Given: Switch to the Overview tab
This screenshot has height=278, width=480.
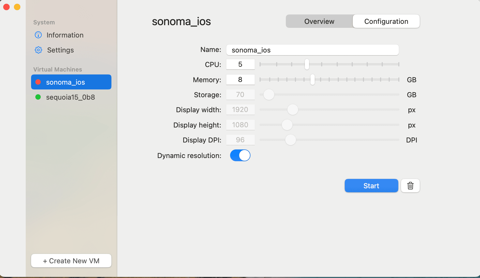Looking at the screenshot, I should click(319, 21).
